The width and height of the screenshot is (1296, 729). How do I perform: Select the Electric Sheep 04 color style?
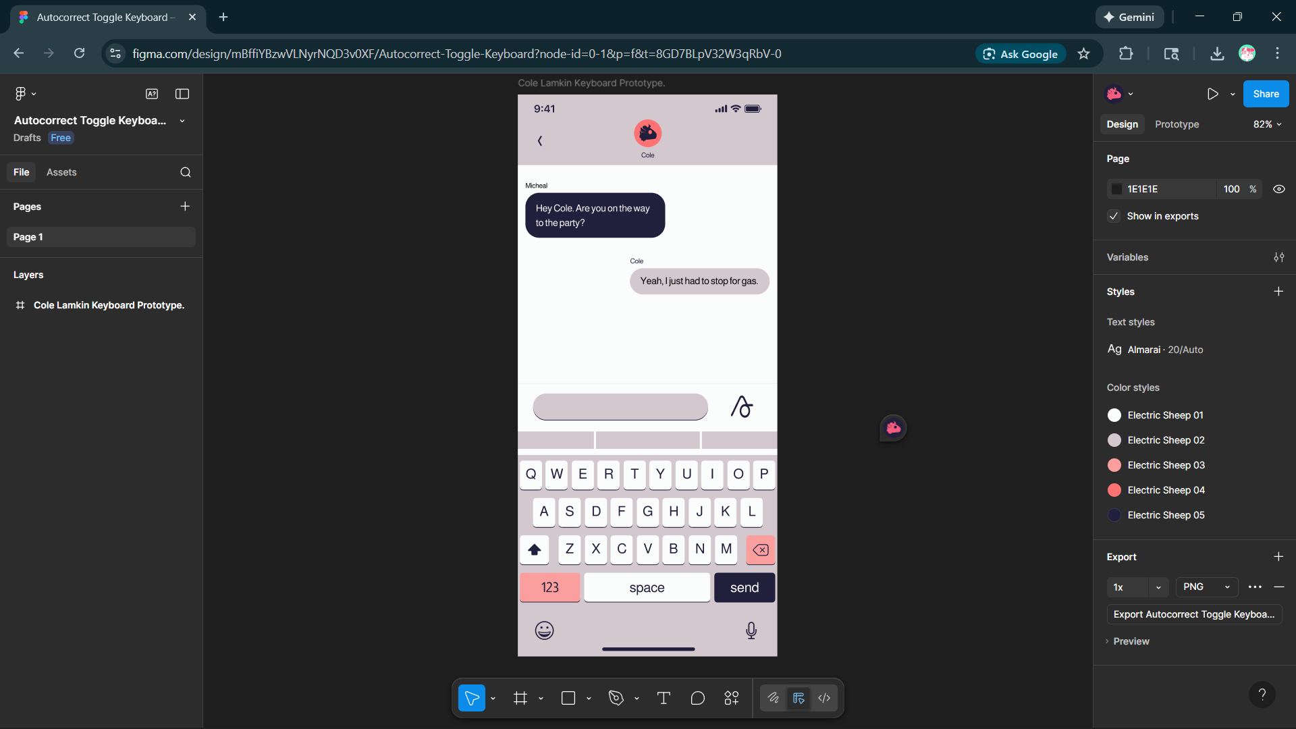(1165, 490)
